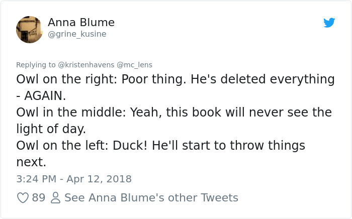Open the Anna Blume display name
Image resolution: width=352 pixels, height=219 pixels.
[81, 23]
